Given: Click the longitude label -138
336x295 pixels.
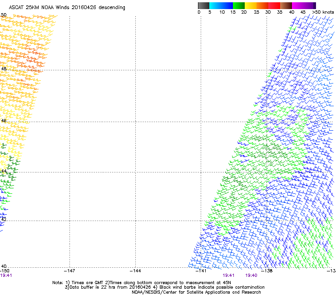Looking at the screenshot, I should pyautogui.click(x=267, y=271).
